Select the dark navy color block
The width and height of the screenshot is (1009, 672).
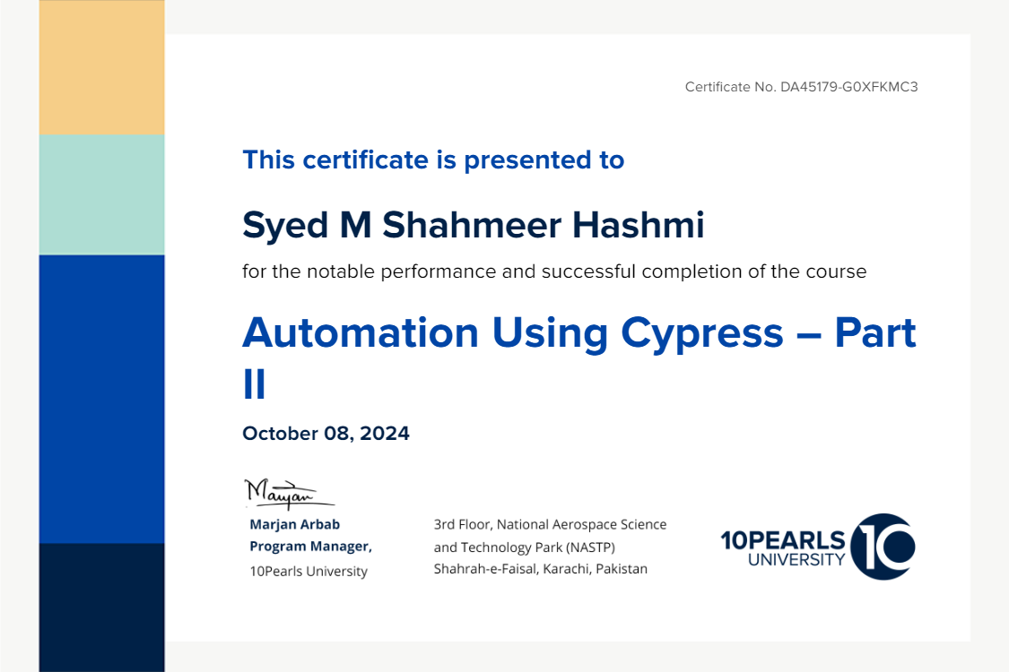101,607
